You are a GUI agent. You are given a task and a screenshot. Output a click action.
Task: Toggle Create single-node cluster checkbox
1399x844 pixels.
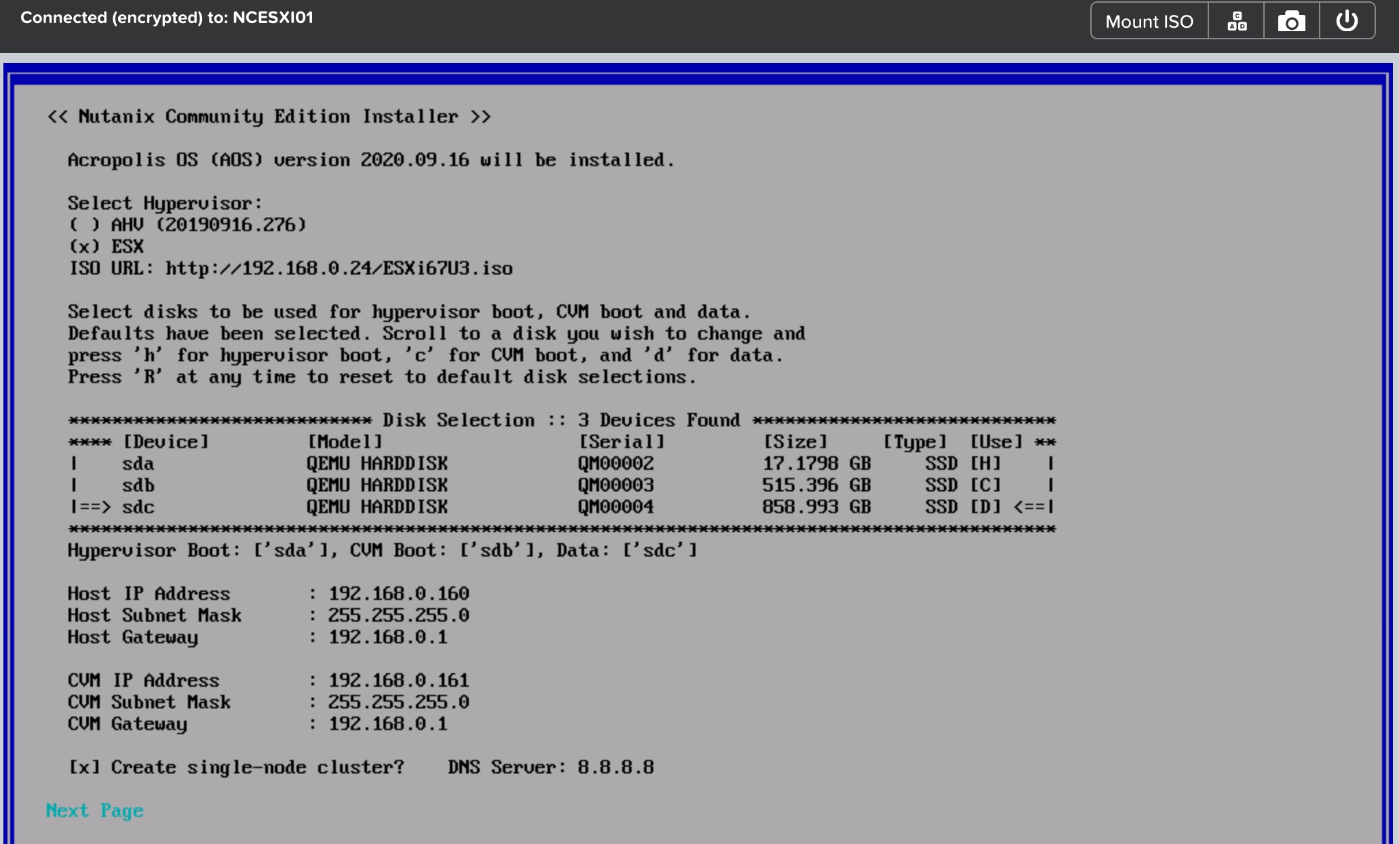(x=84, y=767)
